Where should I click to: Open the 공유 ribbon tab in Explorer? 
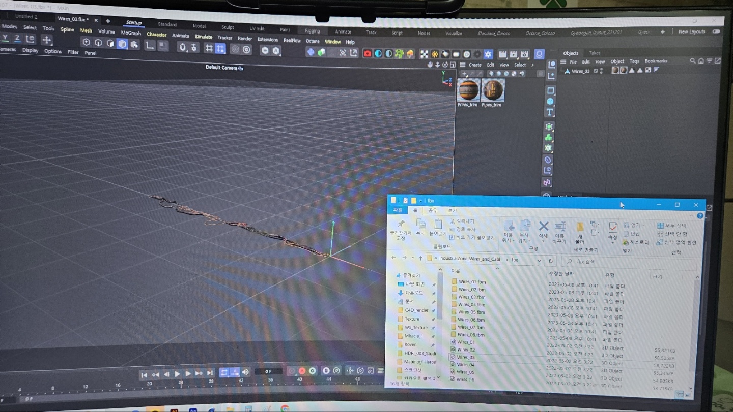coord(433,210)
